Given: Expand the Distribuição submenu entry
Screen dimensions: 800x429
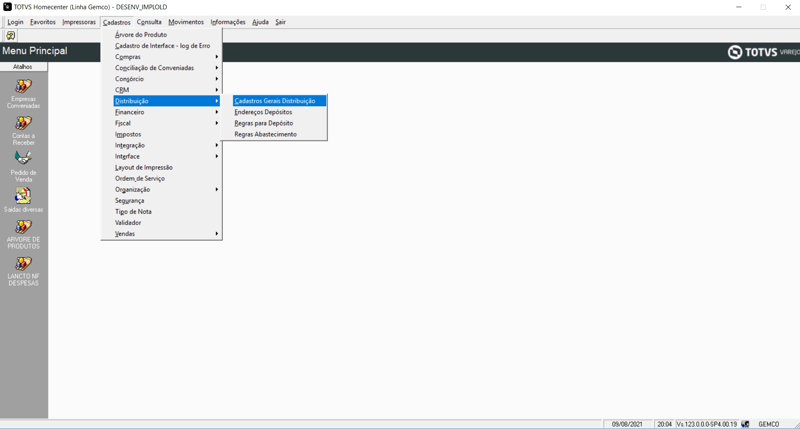Looking at the screenshot, I should pyautogui.click(x=167, y=101).
